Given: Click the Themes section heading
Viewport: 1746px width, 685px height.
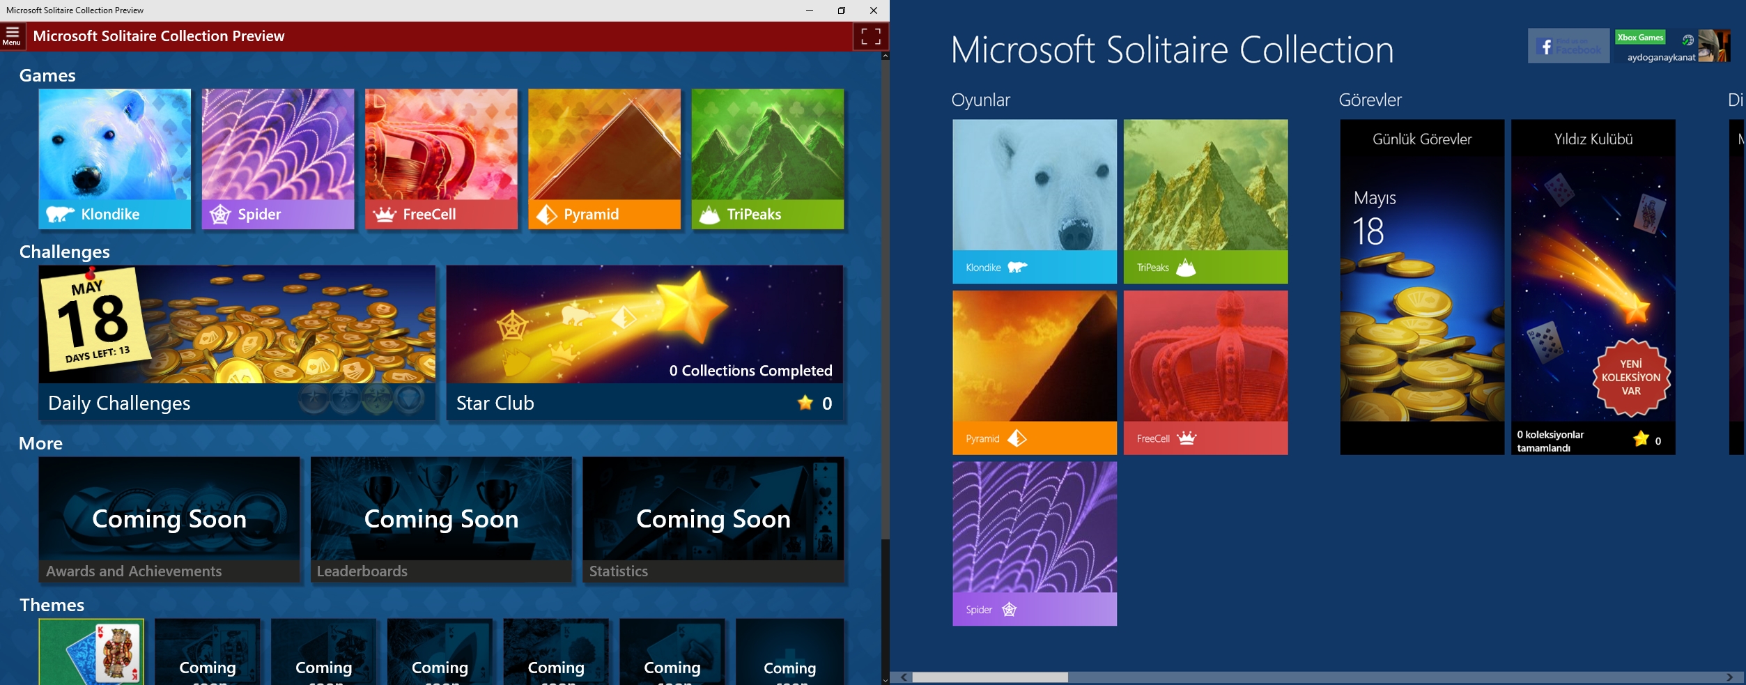Looking at the screenshot, I should (x=52, y=605).
